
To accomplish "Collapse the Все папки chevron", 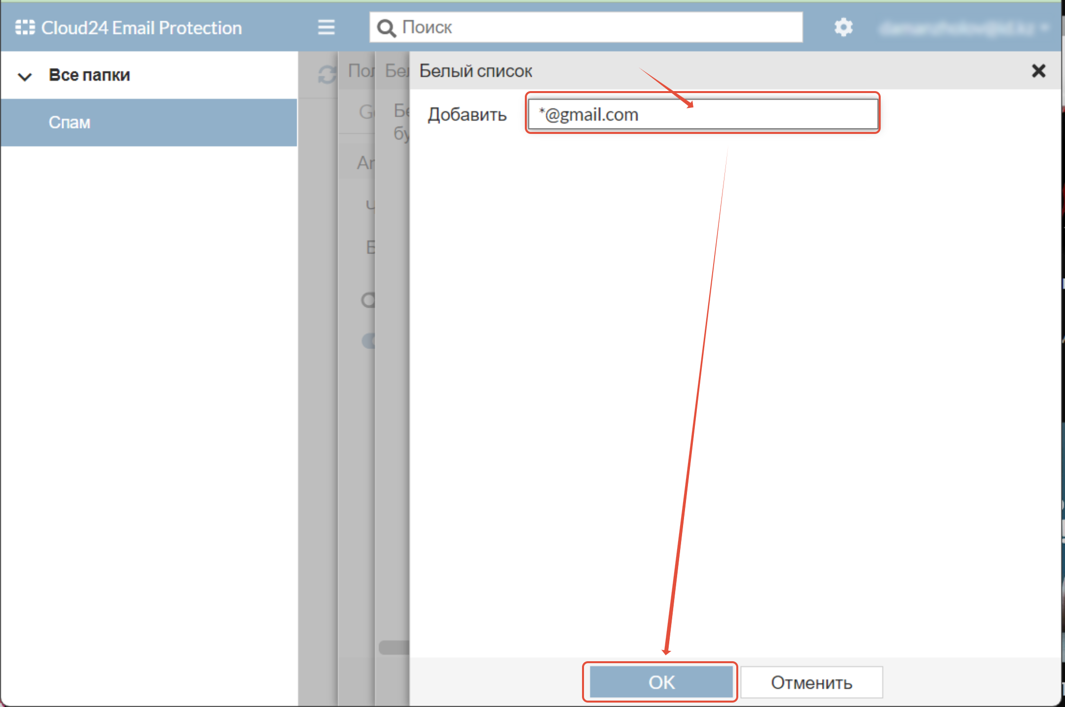I will (x=25, y=76).
